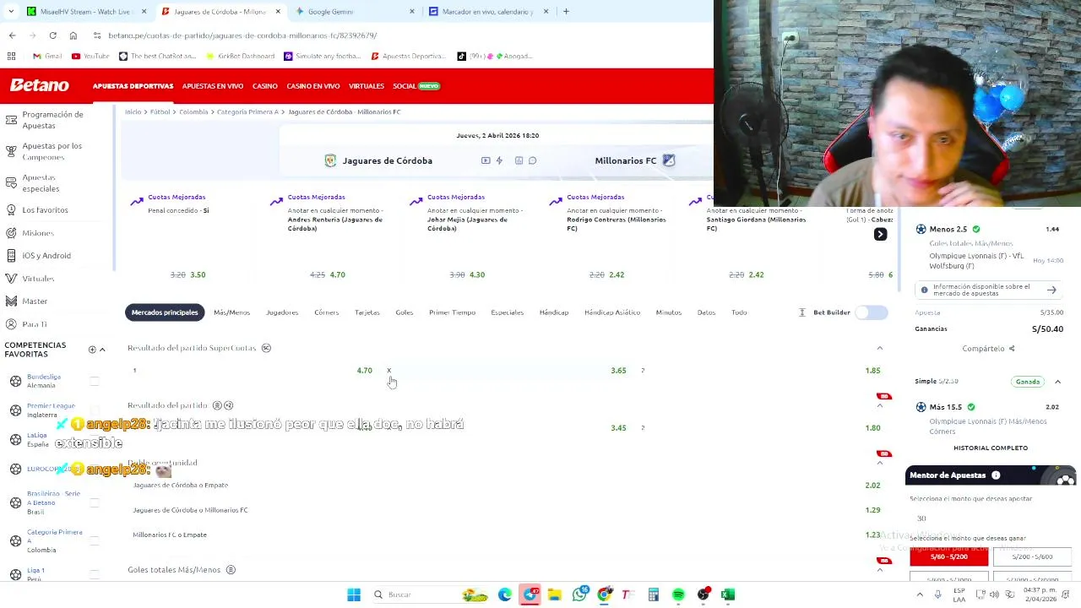Image resolution: width=1081 pixels, height=608 pixels.
Task: Click the lightning bolt icon in match header
Action: (499, 160)
